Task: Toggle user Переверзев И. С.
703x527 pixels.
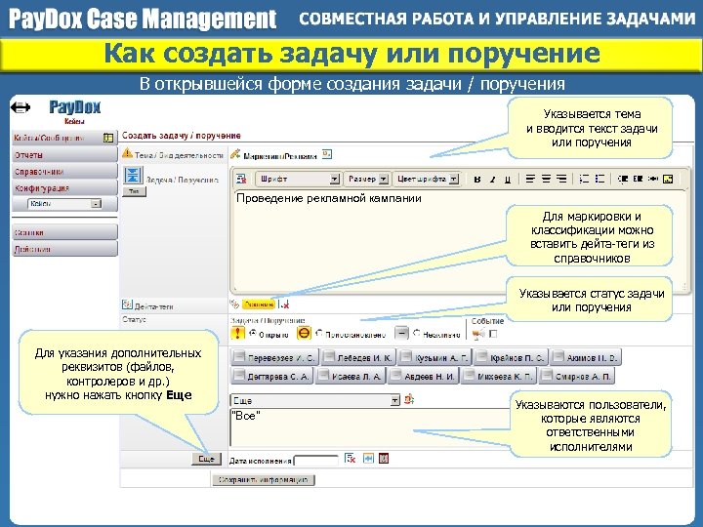Action: point(274,357)
